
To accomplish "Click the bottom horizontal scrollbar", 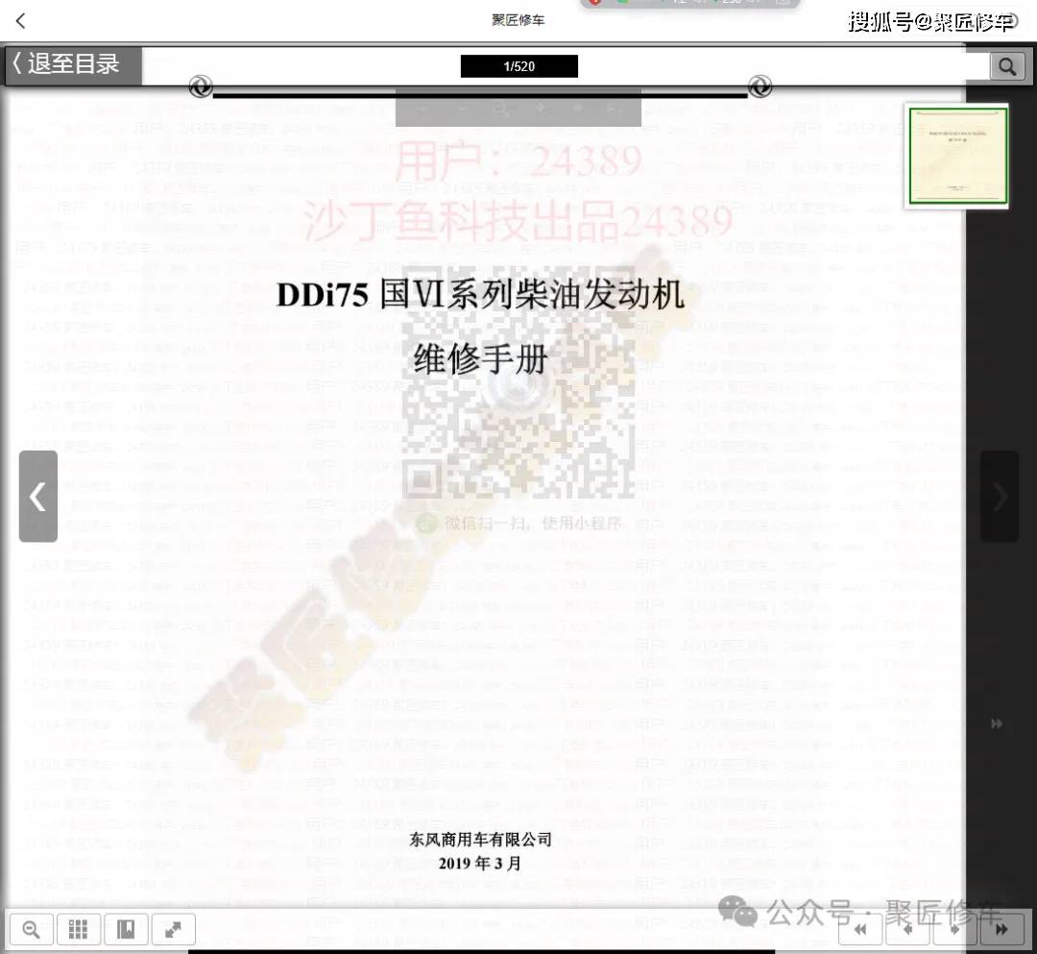I will point(481,951).
